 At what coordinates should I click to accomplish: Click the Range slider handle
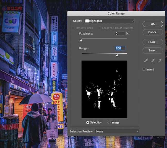[x=117, y=55]
